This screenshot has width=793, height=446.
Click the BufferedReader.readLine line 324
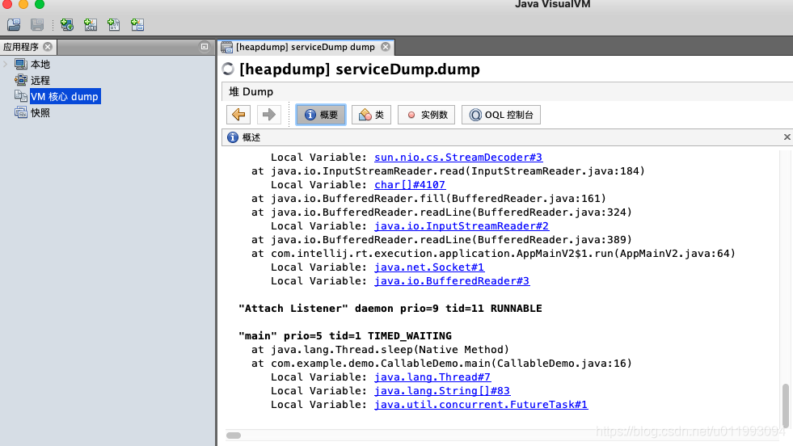[x=441, y=212]
